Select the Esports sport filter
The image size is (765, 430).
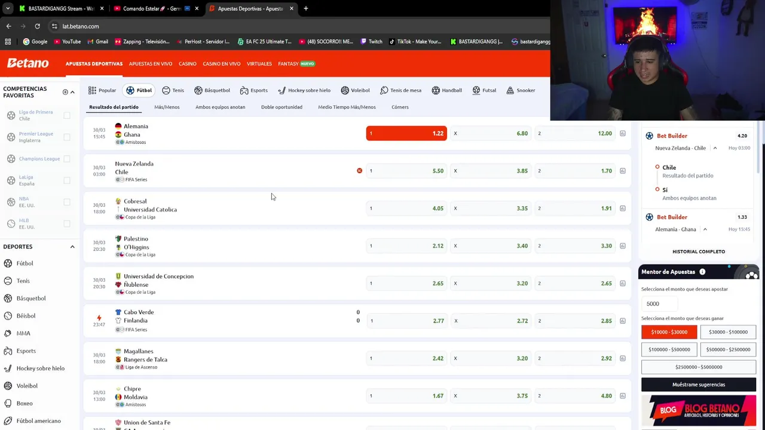click(253, 90)
